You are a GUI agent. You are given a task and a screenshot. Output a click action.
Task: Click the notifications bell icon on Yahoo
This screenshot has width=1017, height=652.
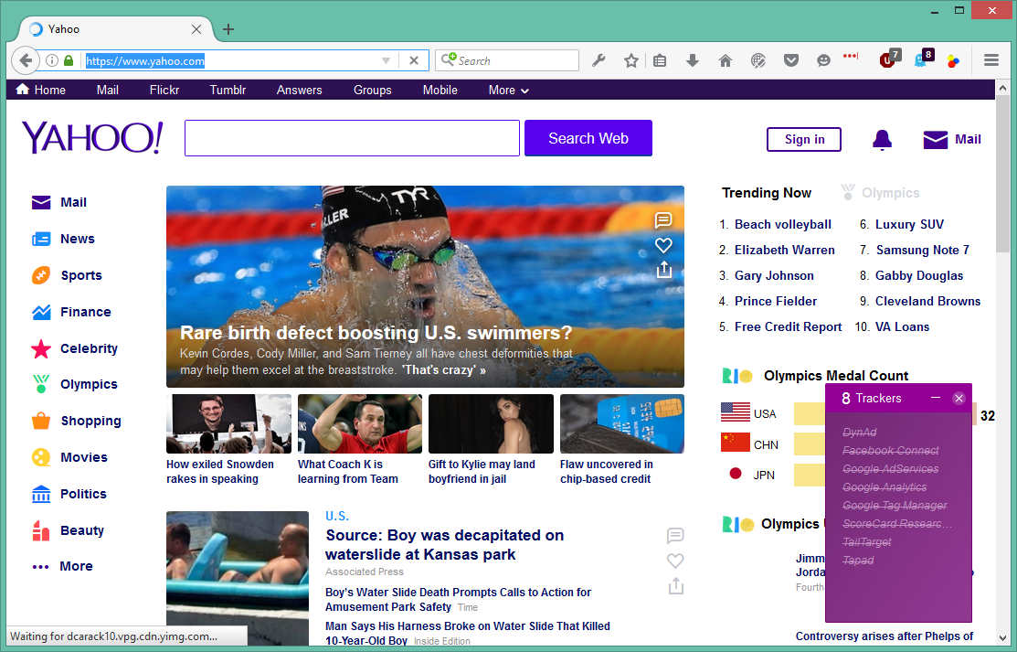(x=882, y=139)
